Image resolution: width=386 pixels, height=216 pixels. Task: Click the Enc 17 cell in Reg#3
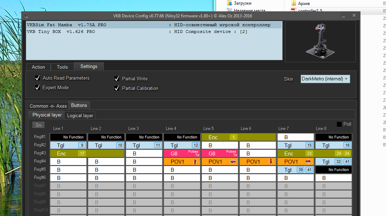tap(87, 154)
